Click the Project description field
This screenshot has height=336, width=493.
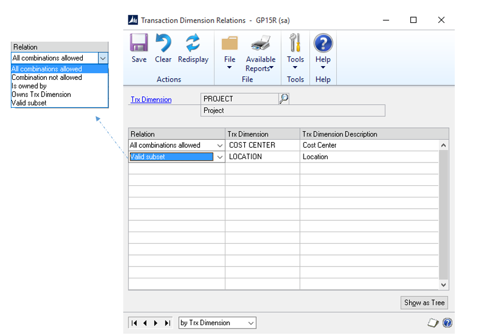point(293,111)
